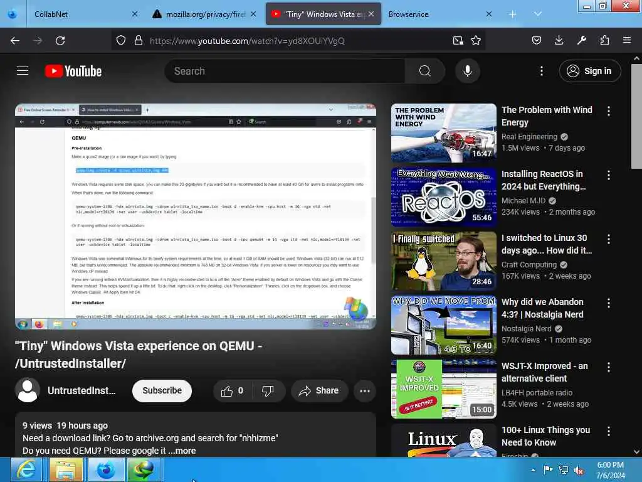
Task: Open Firefox icon on the taskbar
Action: (x=106, y=469)
